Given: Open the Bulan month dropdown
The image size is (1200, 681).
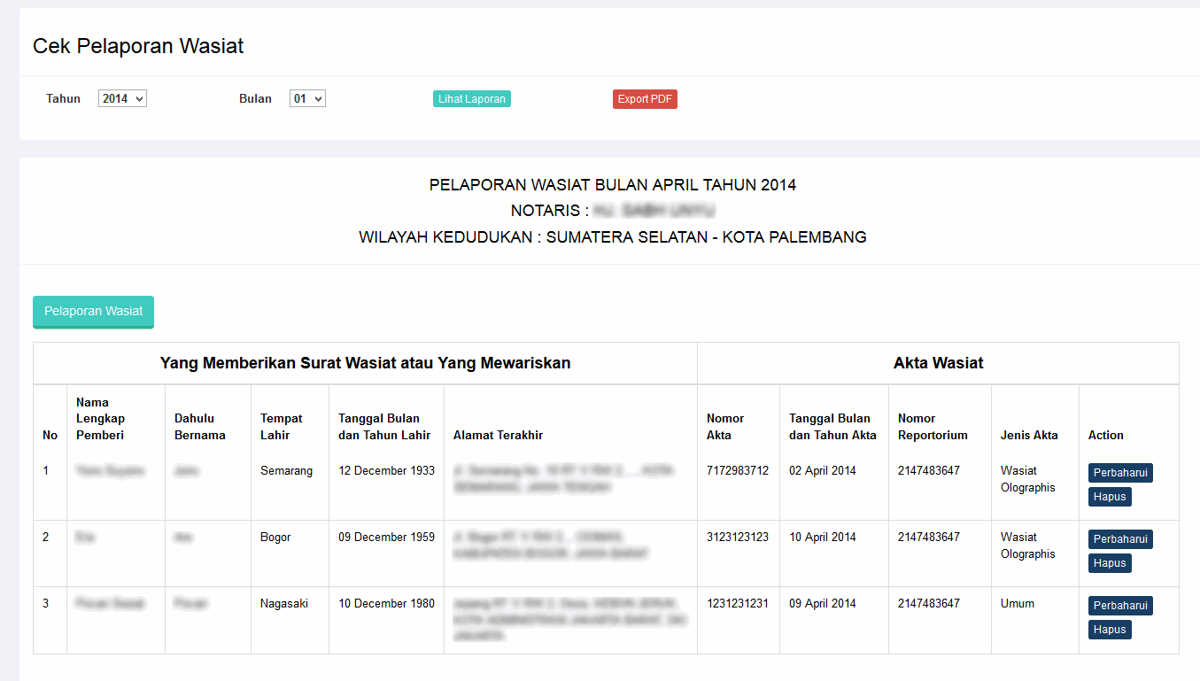Looking at the screenshot, I should click(x=307, y=99).
